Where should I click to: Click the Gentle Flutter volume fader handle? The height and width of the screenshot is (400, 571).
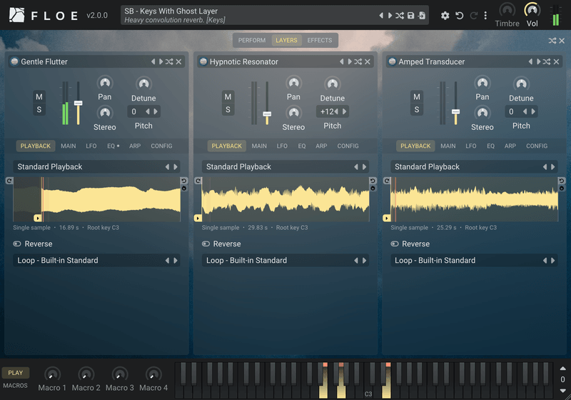point(78,103)
